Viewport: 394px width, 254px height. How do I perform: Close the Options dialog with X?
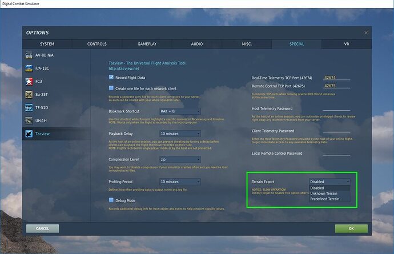(366, 33)
